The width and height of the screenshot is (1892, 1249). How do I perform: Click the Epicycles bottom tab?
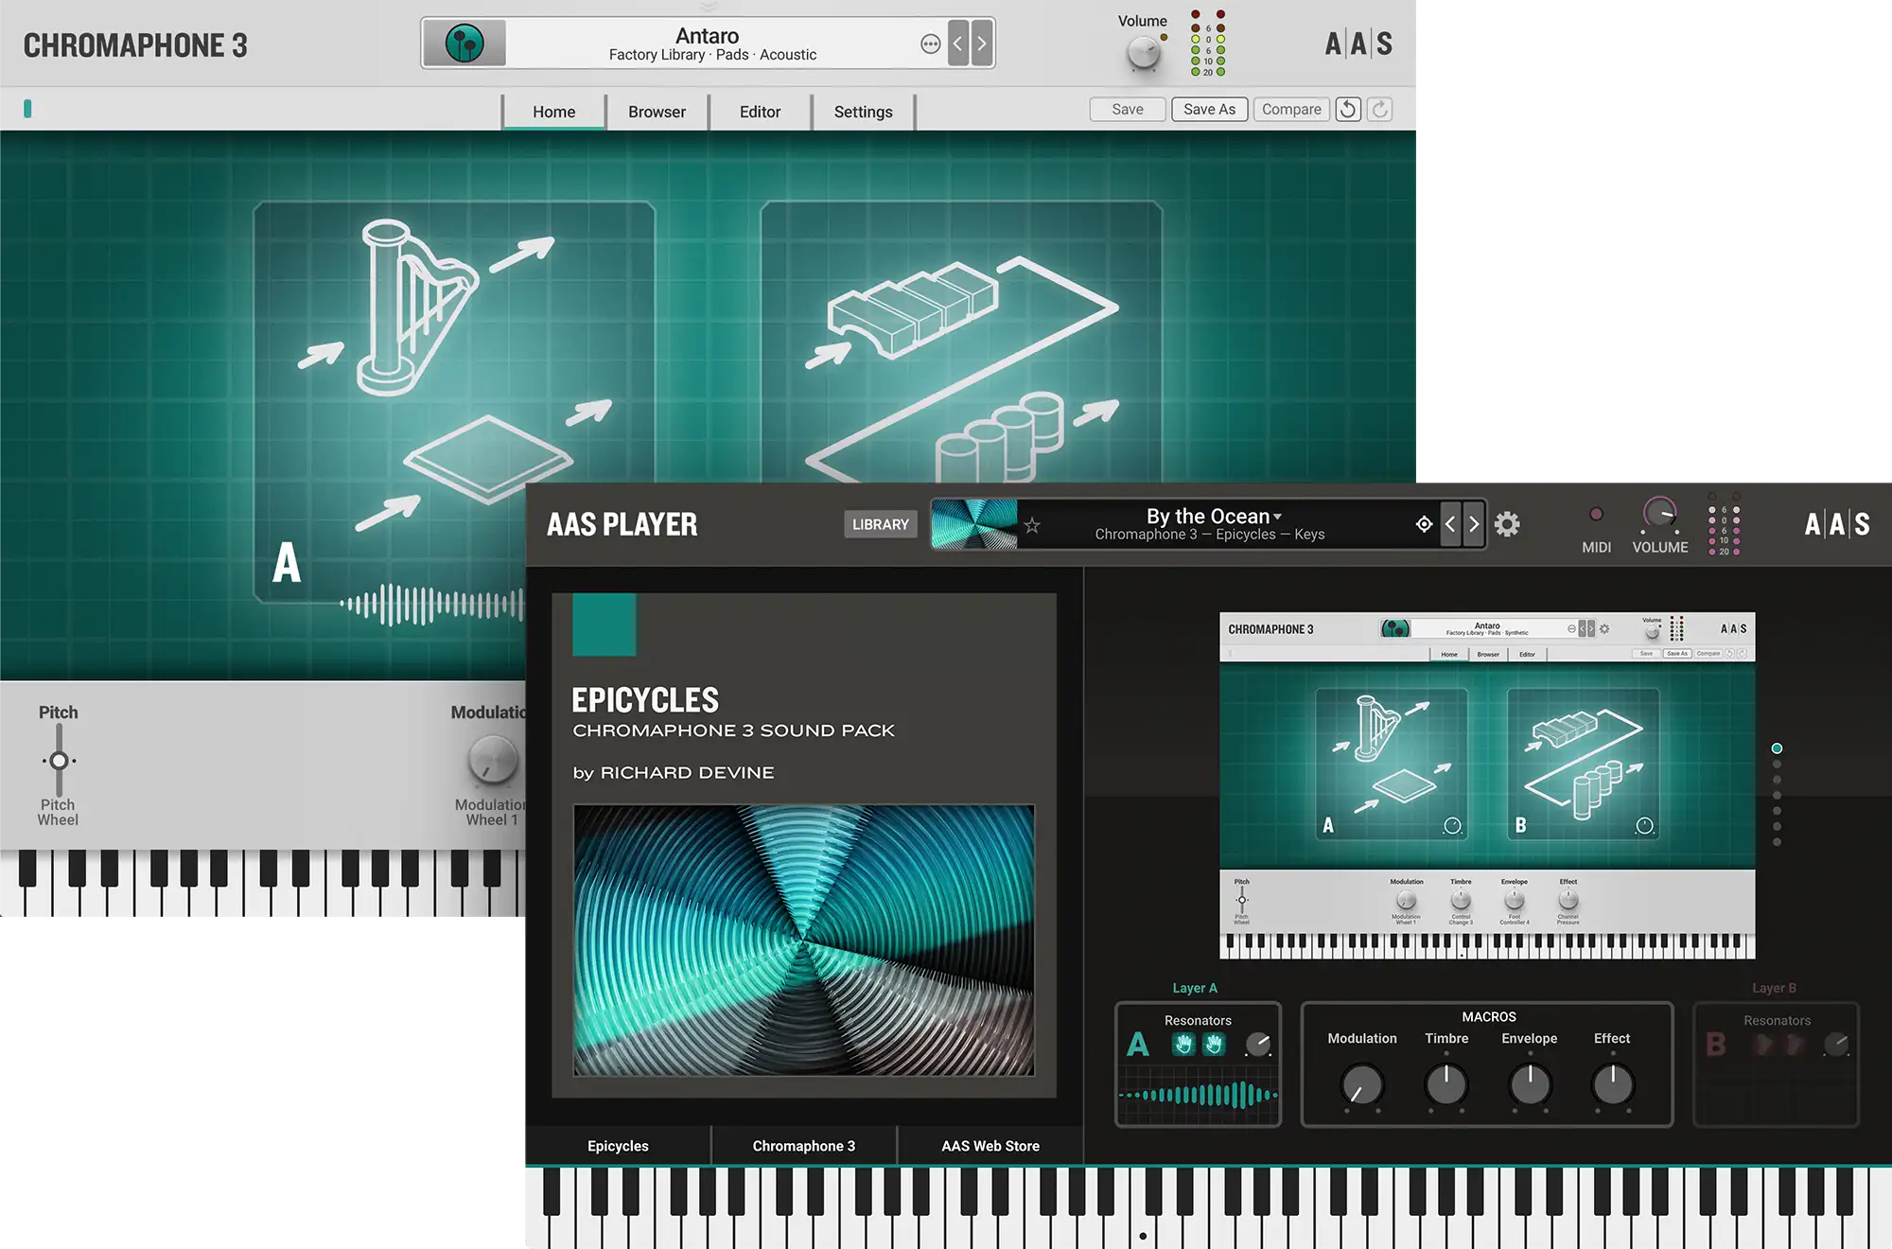pos(618,1146)
